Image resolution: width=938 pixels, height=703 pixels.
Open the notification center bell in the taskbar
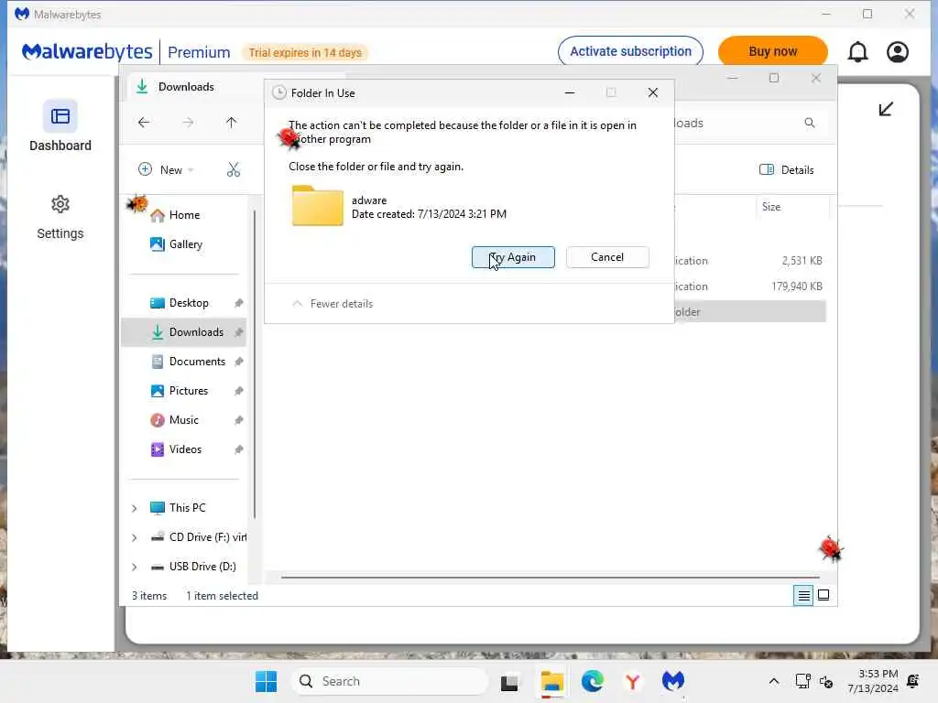pyautogui.click(x=913, y=681)
